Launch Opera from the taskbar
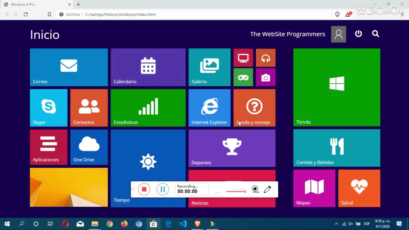This screenshot has height=230, width=409. pos(66,224)
